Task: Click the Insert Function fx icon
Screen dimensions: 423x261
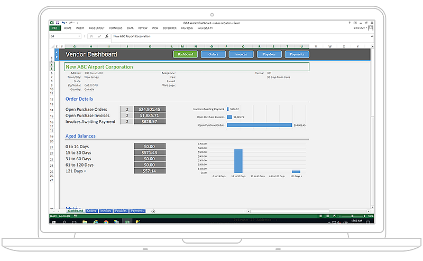Action: [x=106, y=36]
